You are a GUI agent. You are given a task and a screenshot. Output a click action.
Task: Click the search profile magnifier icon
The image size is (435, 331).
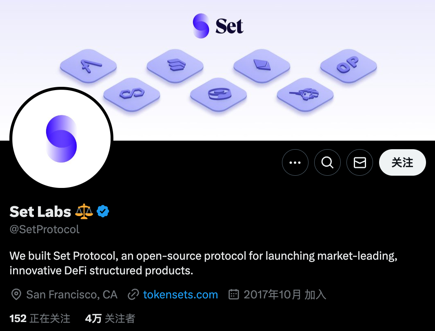[327, 163]
